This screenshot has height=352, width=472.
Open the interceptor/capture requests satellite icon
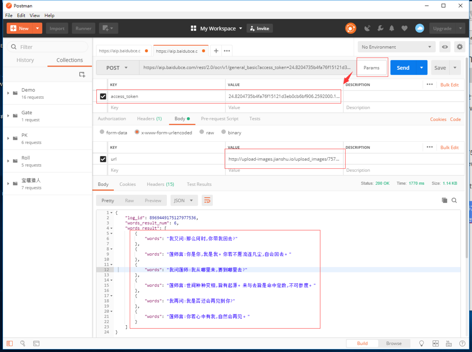click(367, 28)
